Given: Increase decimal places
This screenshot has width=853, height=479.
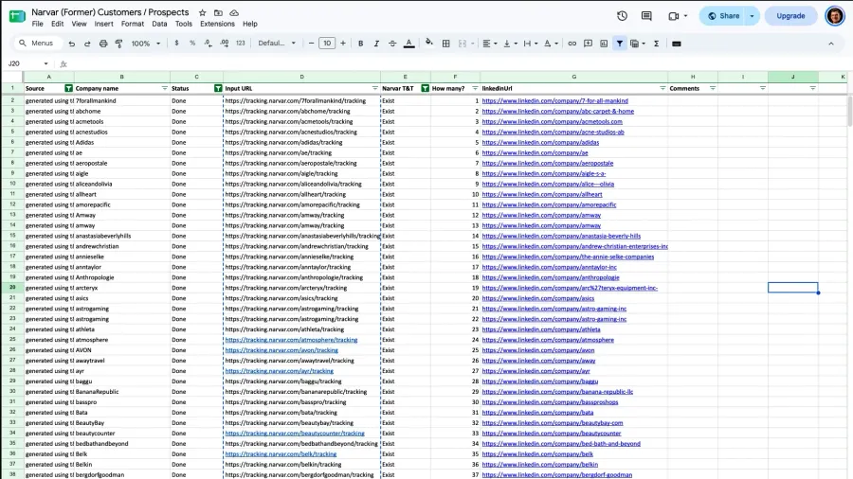Looking at the screenshot, I should pos(224,44).
